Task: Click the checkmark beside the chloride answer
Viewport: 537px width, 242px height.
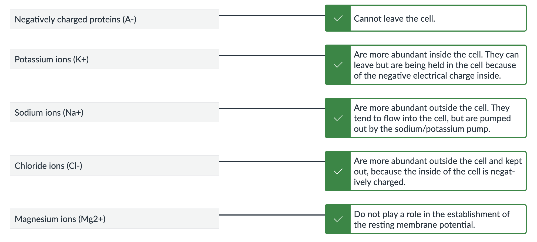Action: 338,171
